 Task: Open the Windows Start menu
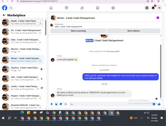3,118
